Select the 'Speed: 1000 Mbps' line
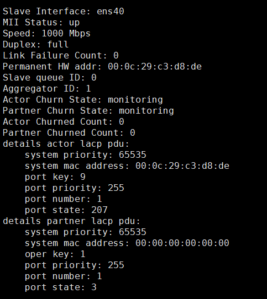Screen dimensions: 267x299 [46, 34]
